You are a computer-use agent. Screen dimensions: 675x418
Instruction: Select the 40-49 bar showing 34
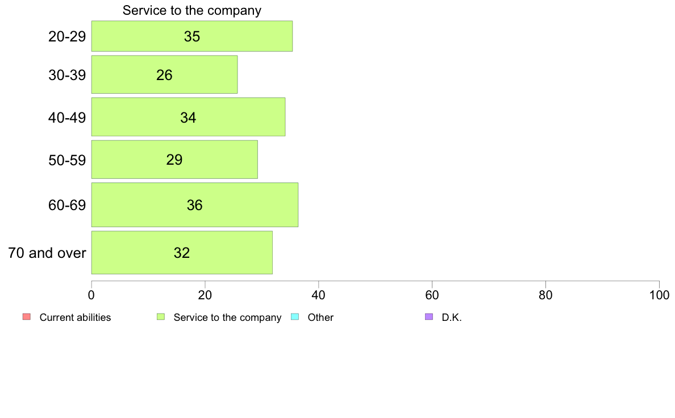point(188,117)
